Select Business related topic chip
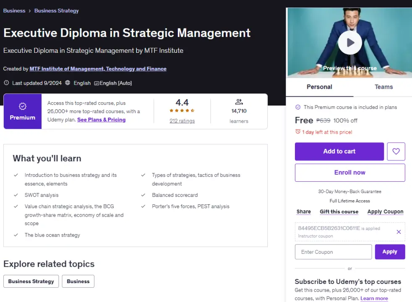The image size is (412, 302). pyautogui.click(x=78, y=281)
